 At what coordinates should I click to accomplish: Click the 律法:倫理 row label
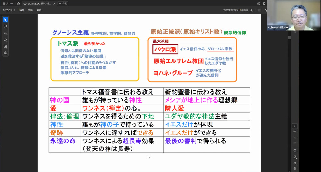(x=65, y=116)
